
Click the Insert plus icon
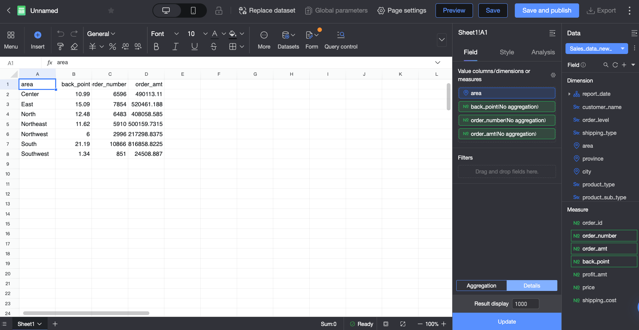point(38,35)
